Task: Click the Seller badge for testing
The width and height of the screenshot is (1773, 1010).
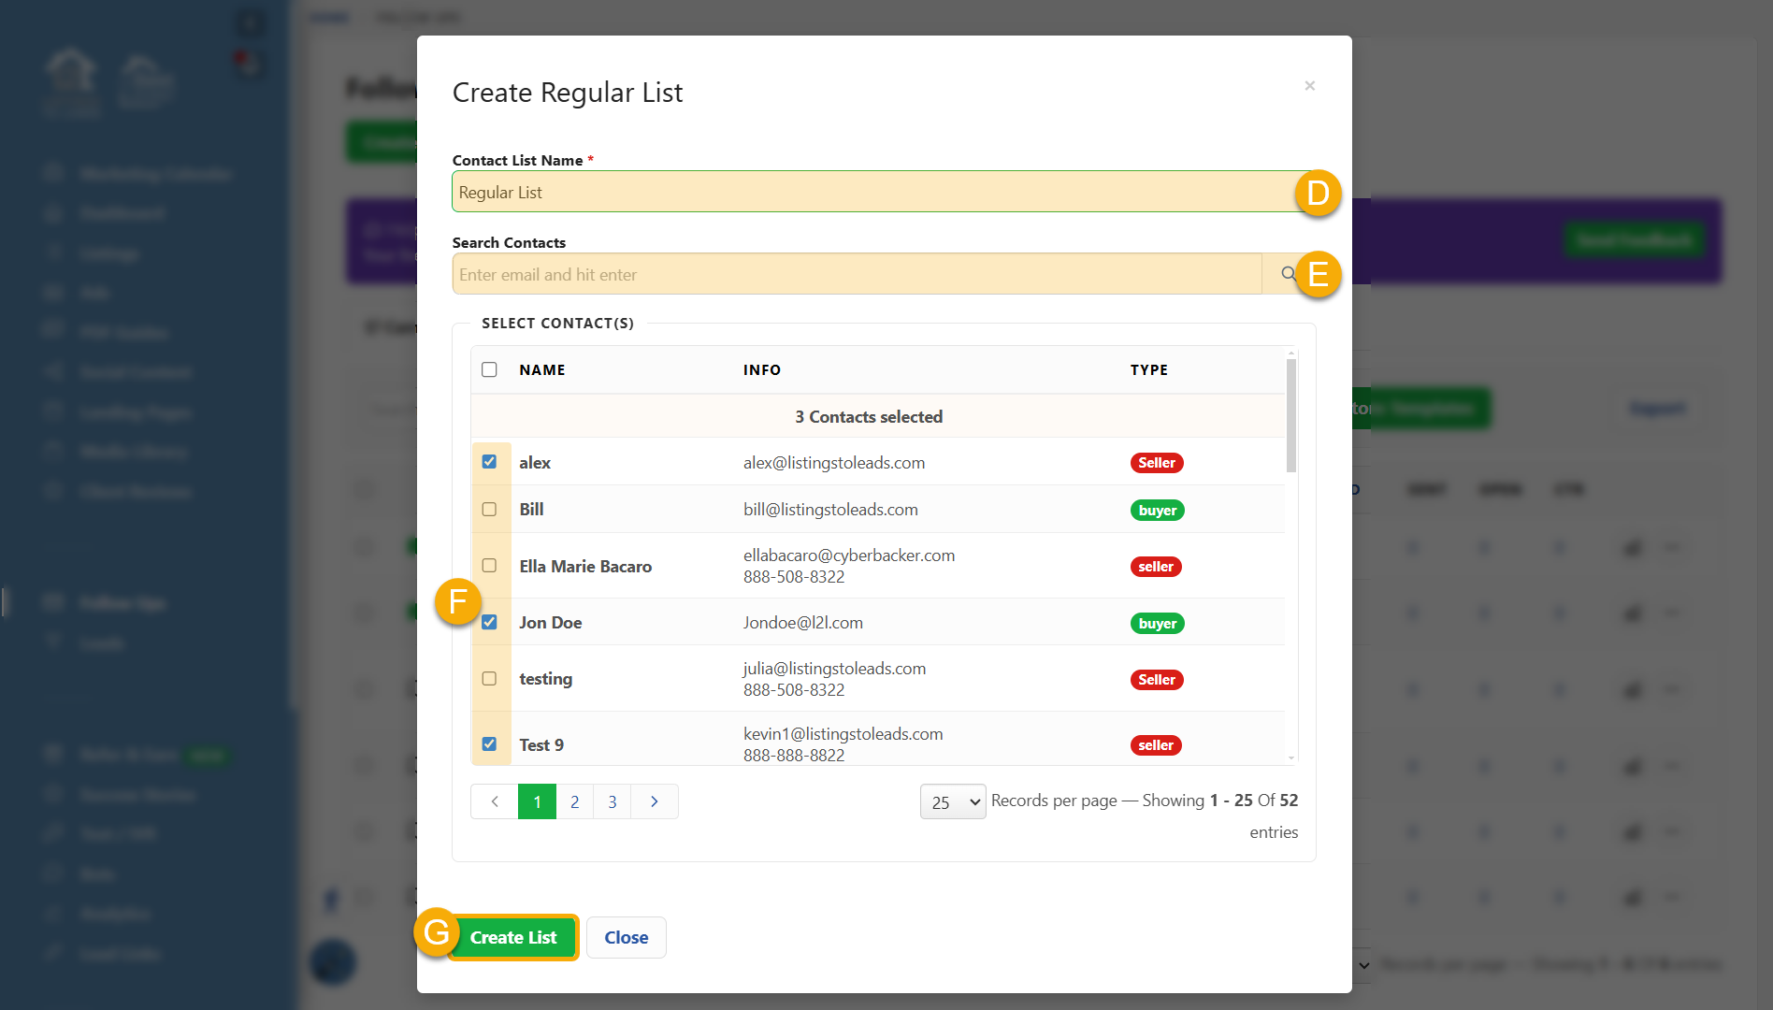Action: point(1156,680)
